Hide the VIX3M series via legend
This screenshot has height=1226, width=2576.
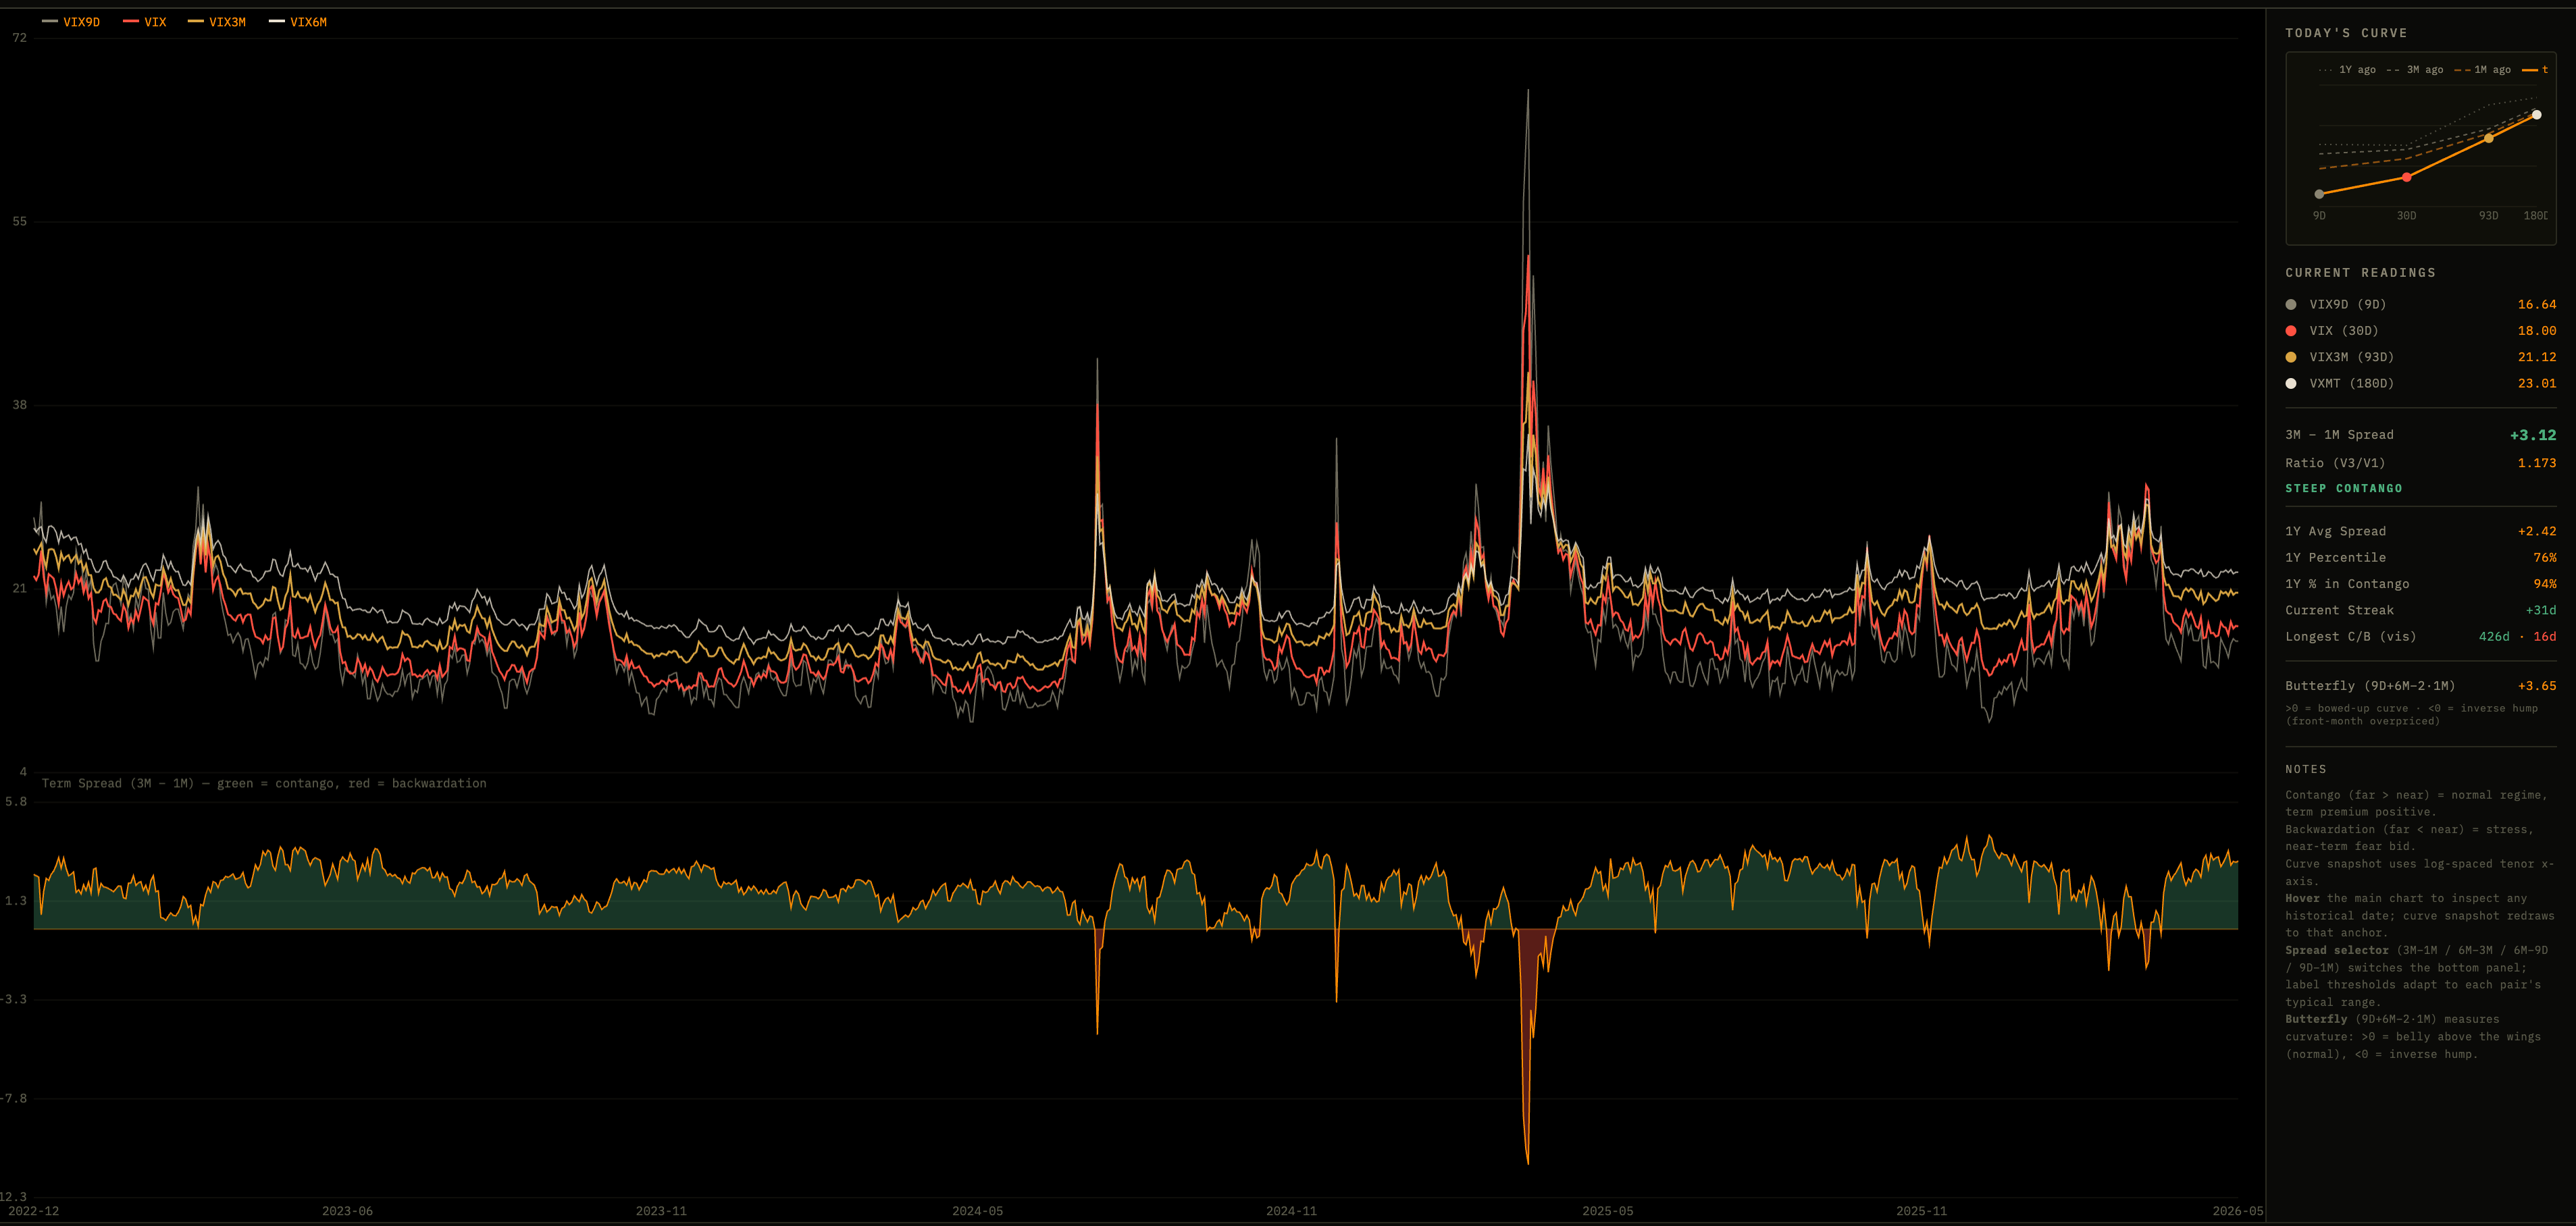click(x=217, y=22)
